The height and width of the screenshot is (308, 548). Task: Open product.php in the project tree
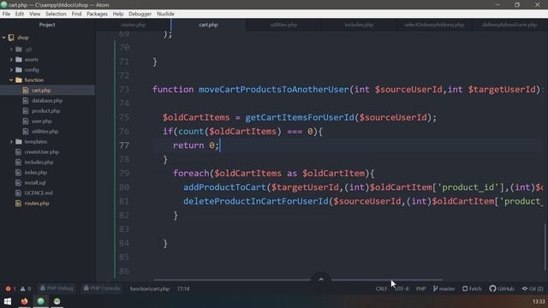click(45, 110)
